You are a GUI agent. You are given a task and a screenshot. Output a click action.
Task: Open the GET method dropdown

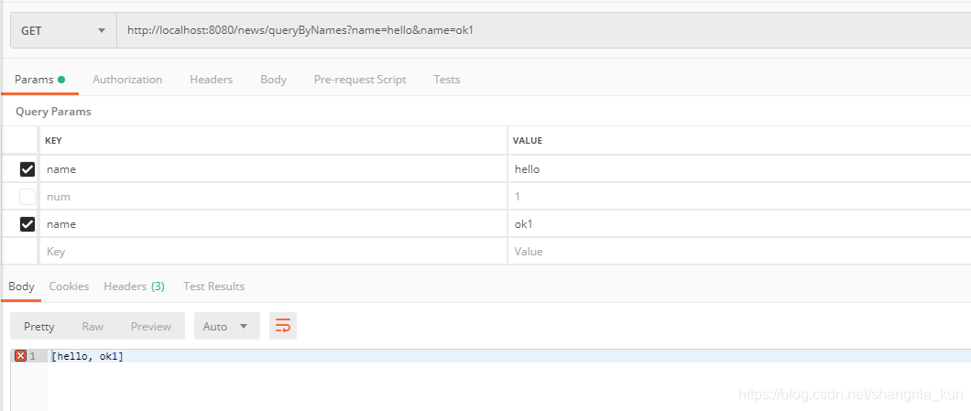tap(64, 30)
